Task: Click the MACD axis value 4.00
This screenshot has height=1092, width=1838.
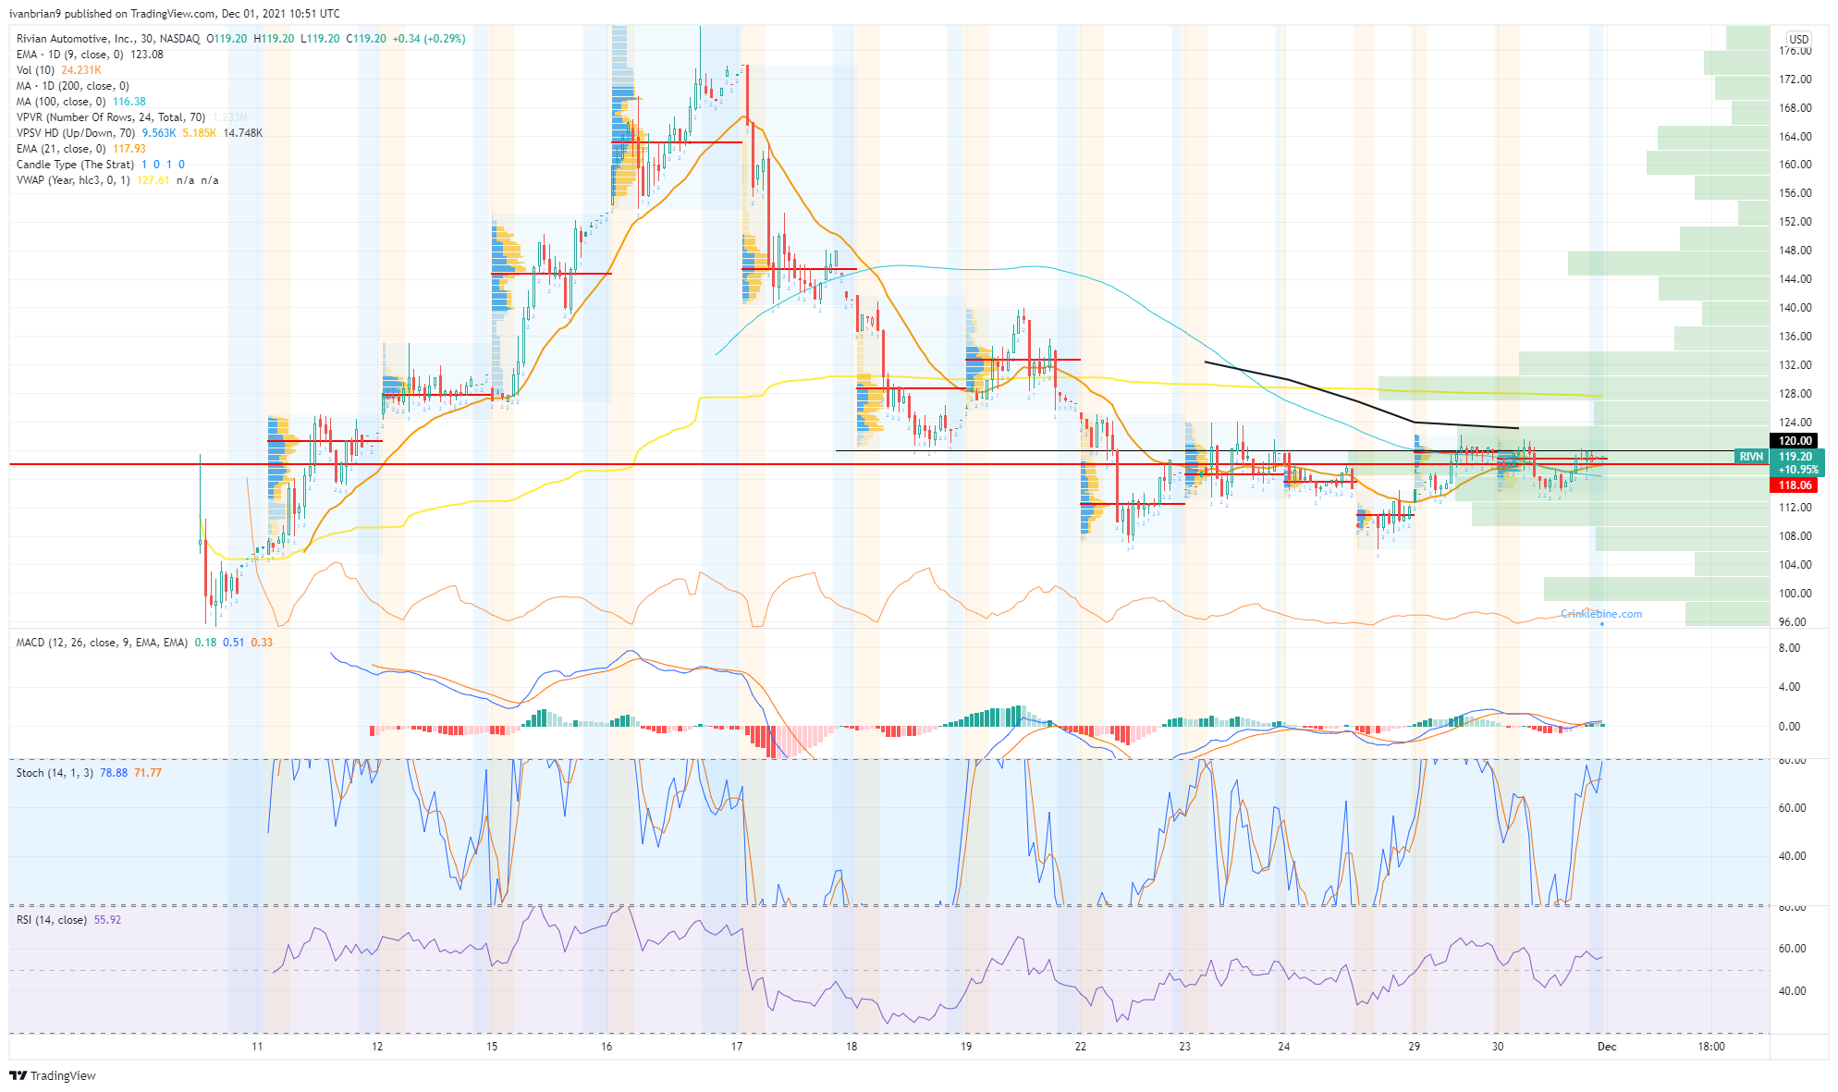Action: (1790, 687)
